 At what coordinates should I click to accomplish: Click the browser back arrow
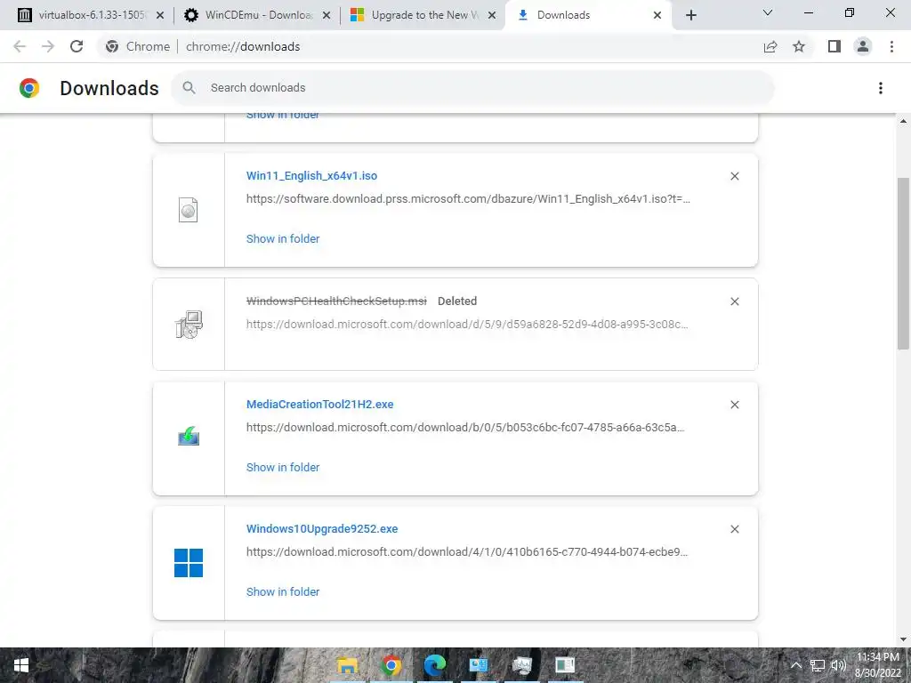pos(20,46)
